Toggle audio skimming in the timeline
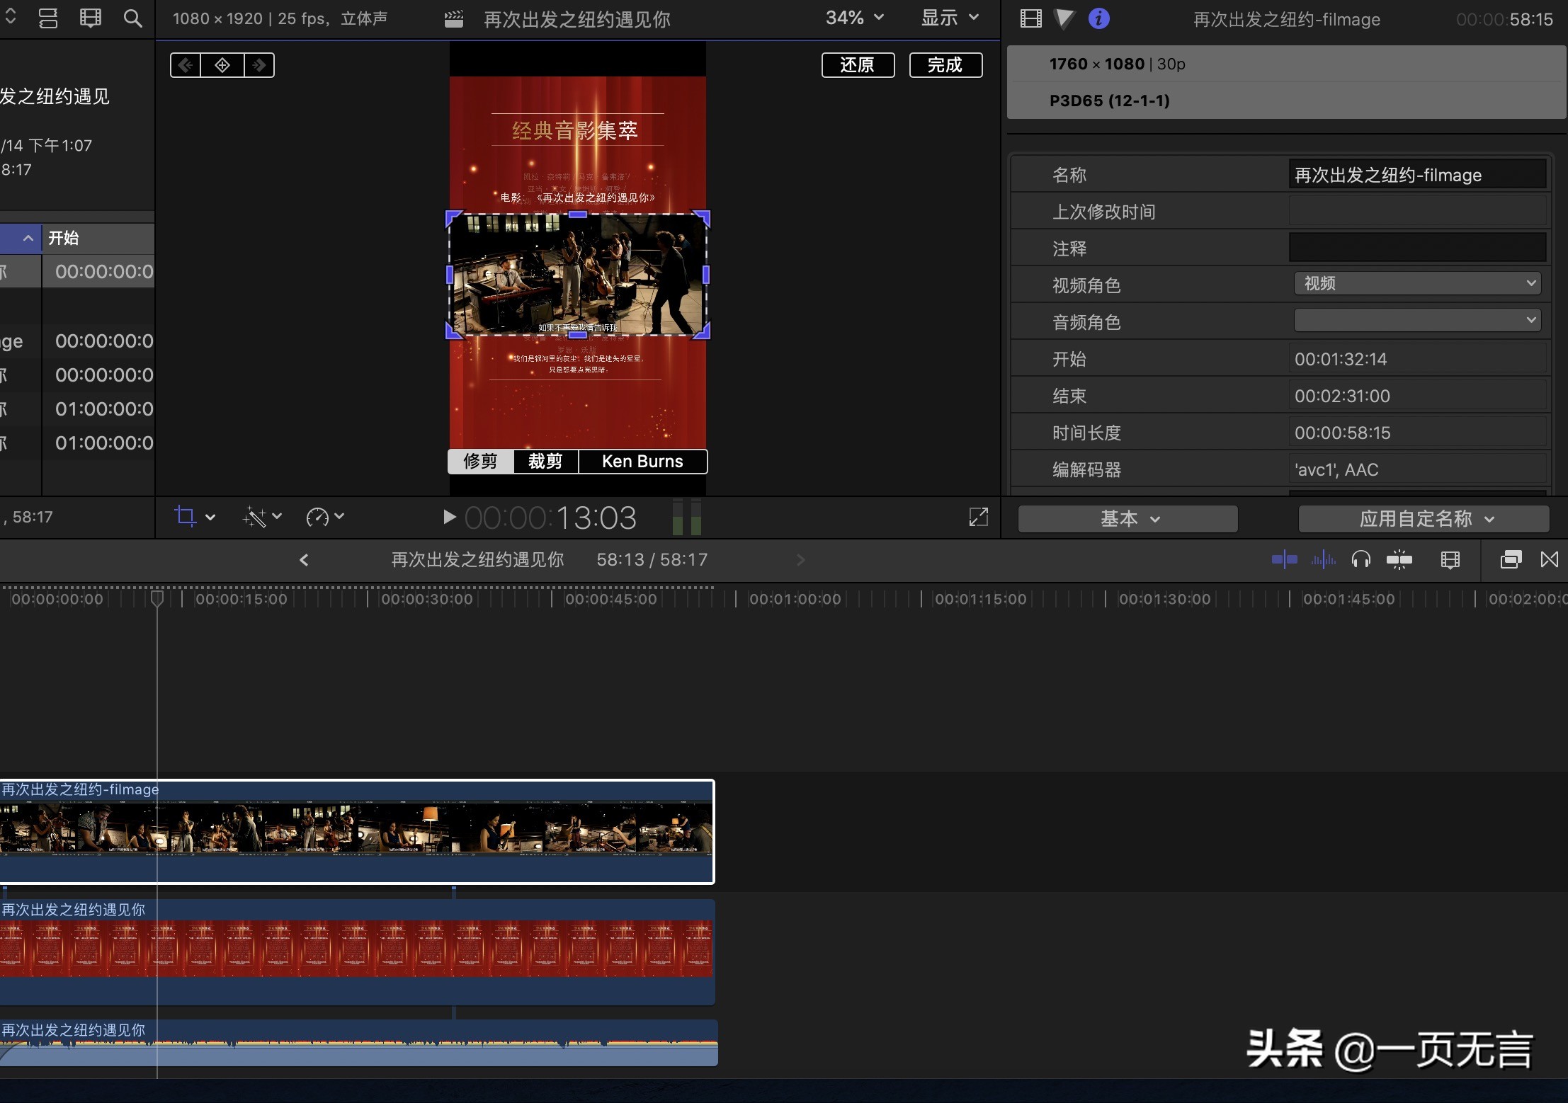 [x=1324, y=559]
